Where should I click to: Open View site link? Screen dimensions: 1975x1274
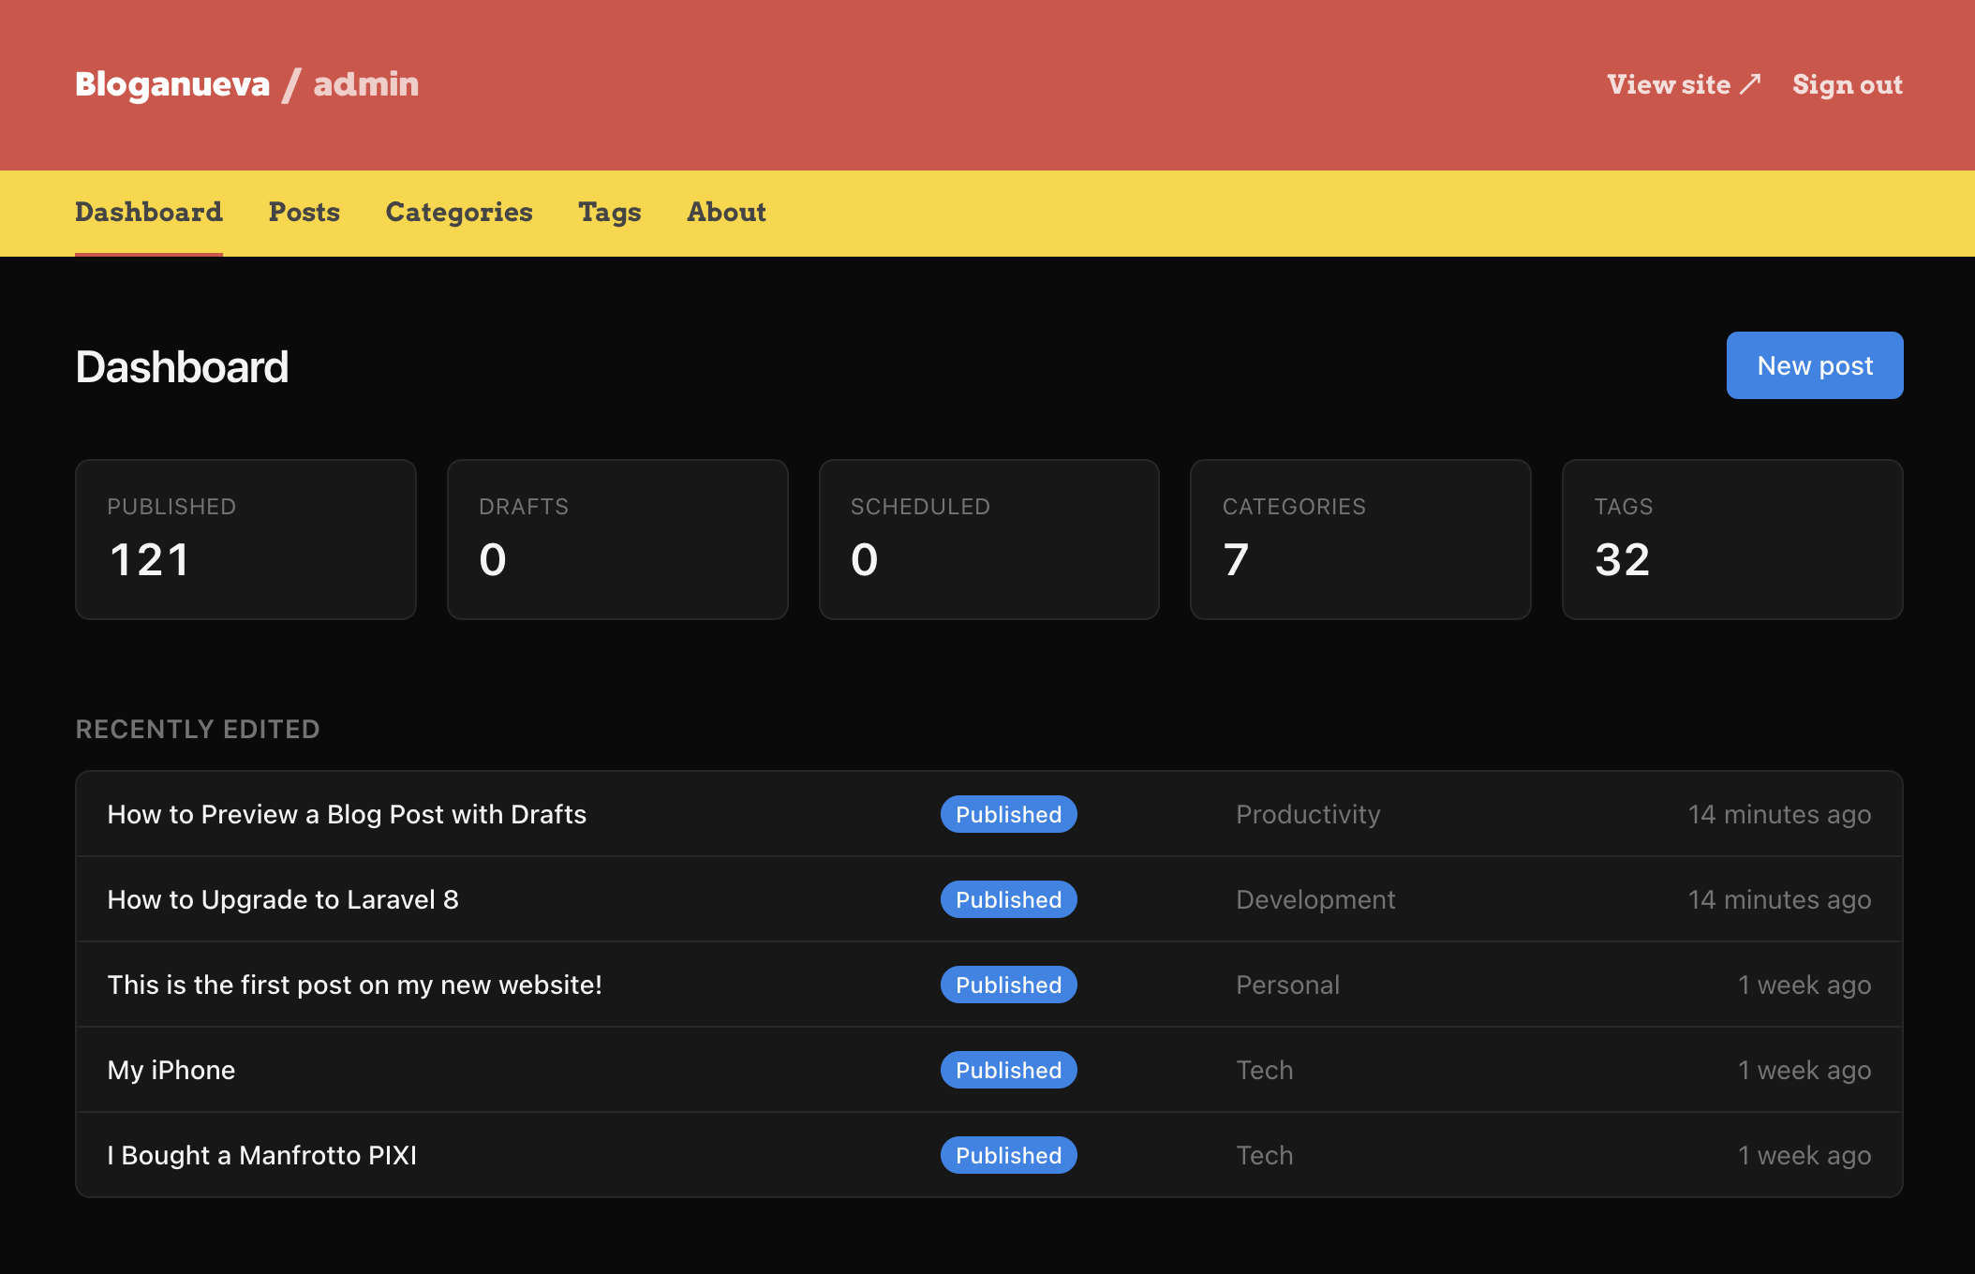point(1684,84)
